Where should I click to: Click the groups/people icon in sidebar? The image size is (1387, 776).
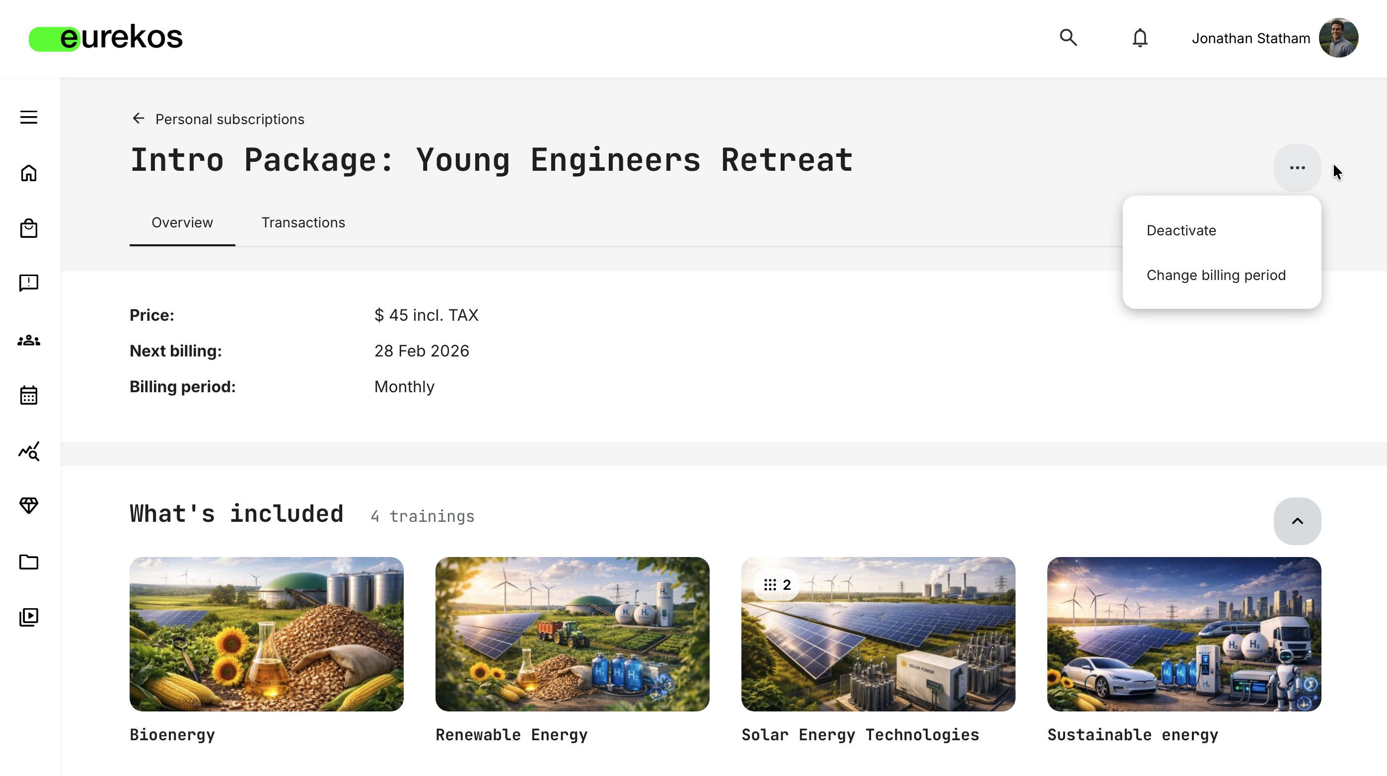[28, 340]
